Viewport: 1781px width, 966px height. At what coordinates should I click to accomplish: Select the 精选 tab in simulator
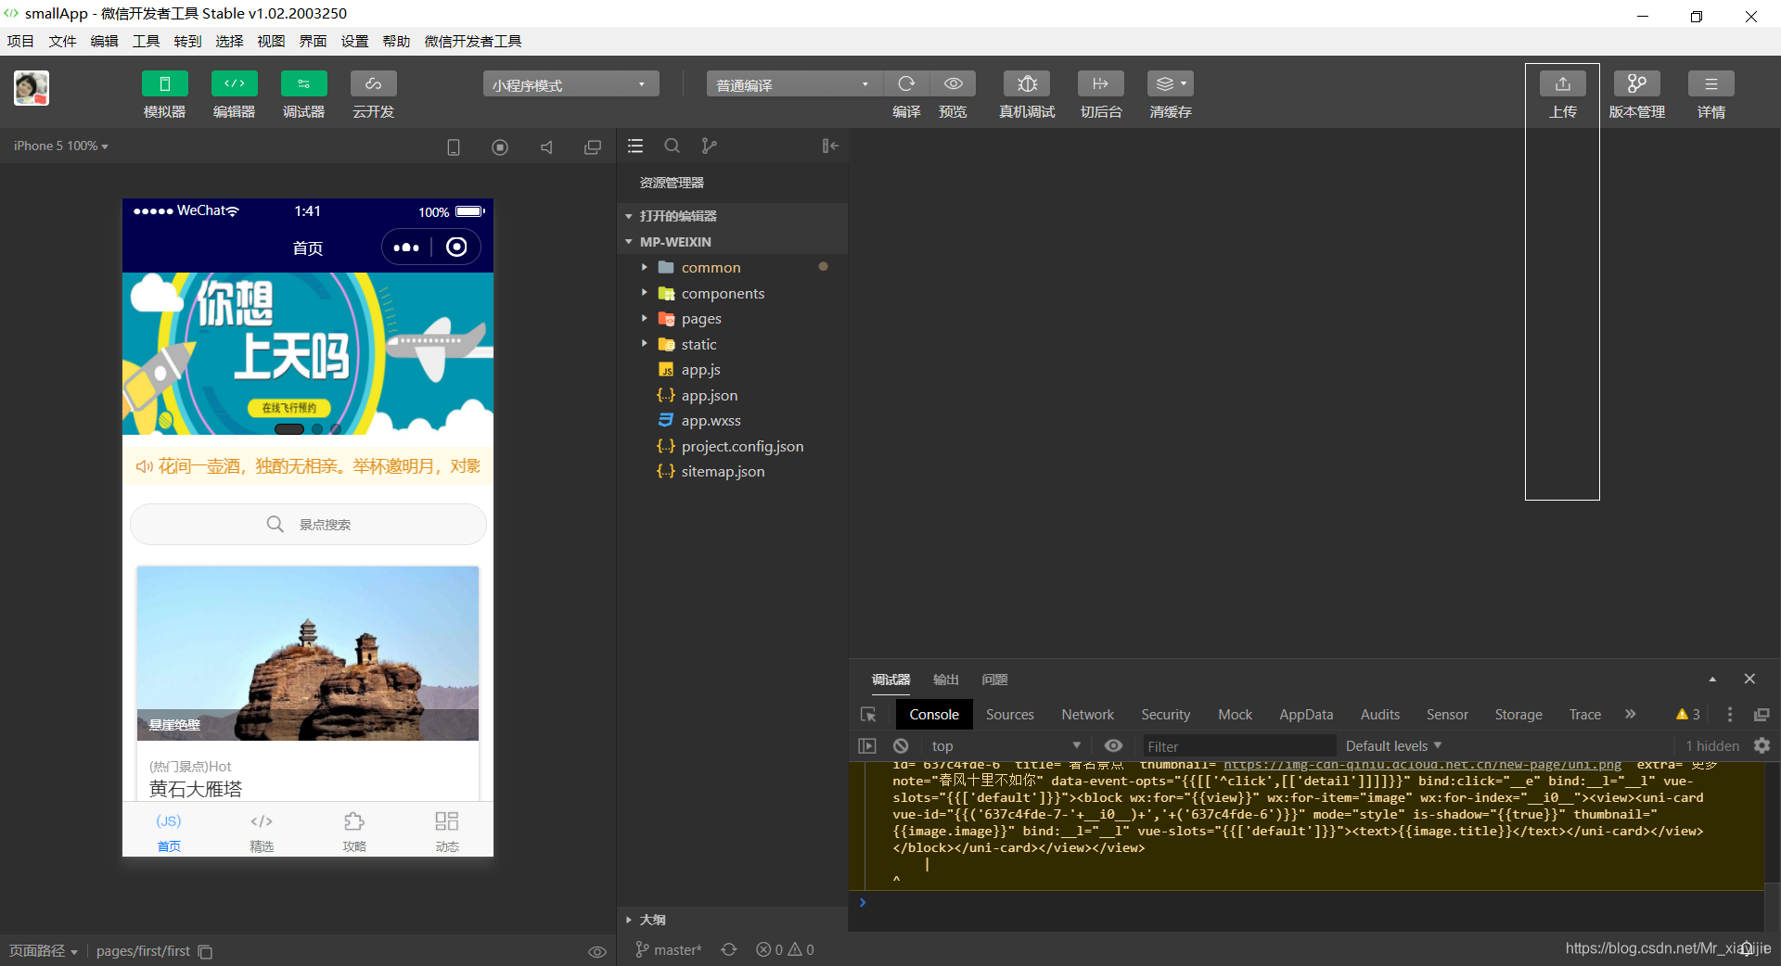(262, 832)
